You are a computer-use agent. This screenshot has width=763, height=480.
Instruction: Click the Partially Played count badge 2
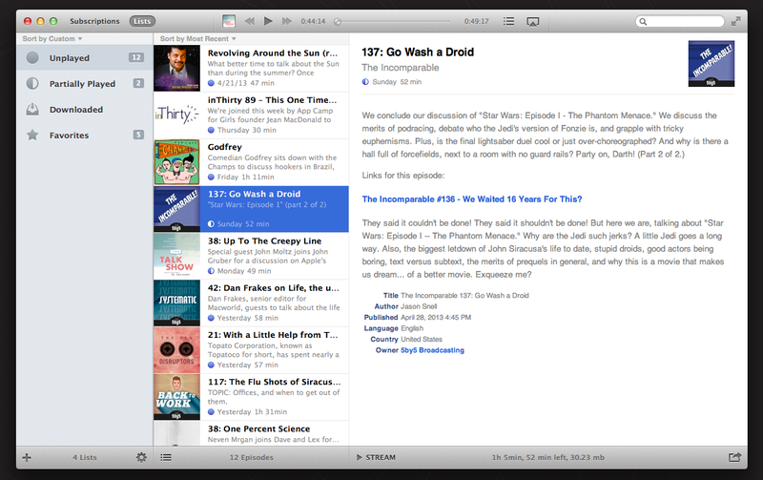(138, 83)
